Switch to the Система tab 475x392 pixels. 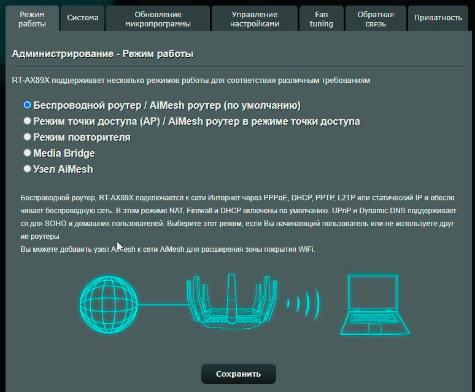[x=83, y=18]
